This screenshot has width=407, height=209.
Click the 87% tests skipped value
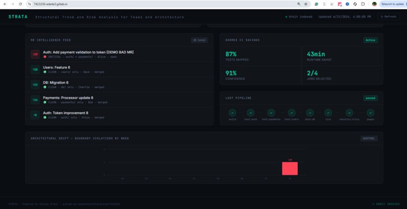pyautogui.click(x=231, y=54)
